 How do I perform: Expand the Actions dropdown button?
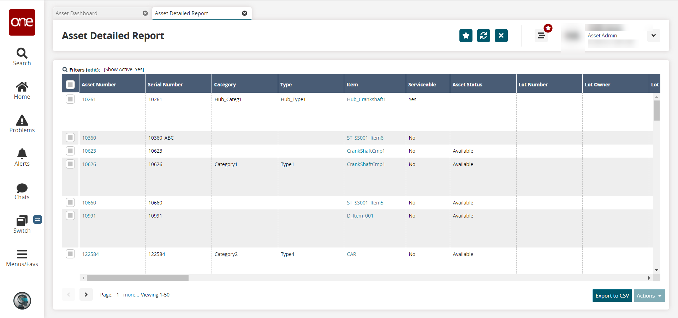[x=649, y=296]
